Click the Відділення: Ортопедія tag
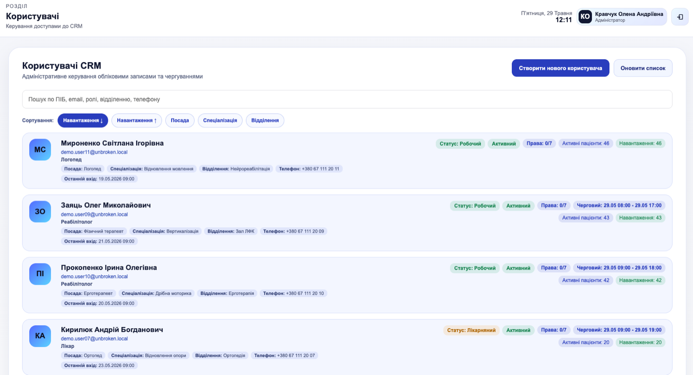693x375 pixels. click(x=220, y=356)
